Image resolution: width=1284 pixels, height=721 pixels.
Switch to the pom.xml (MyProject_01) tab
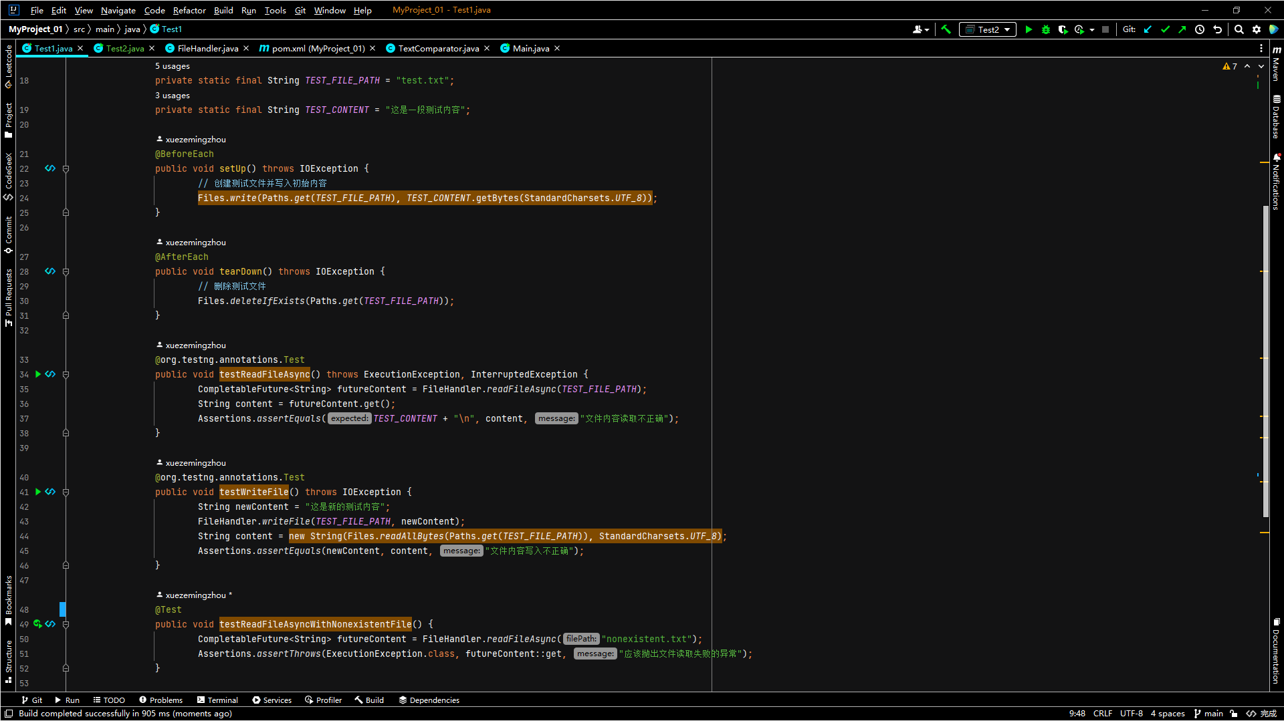(318, 48)
